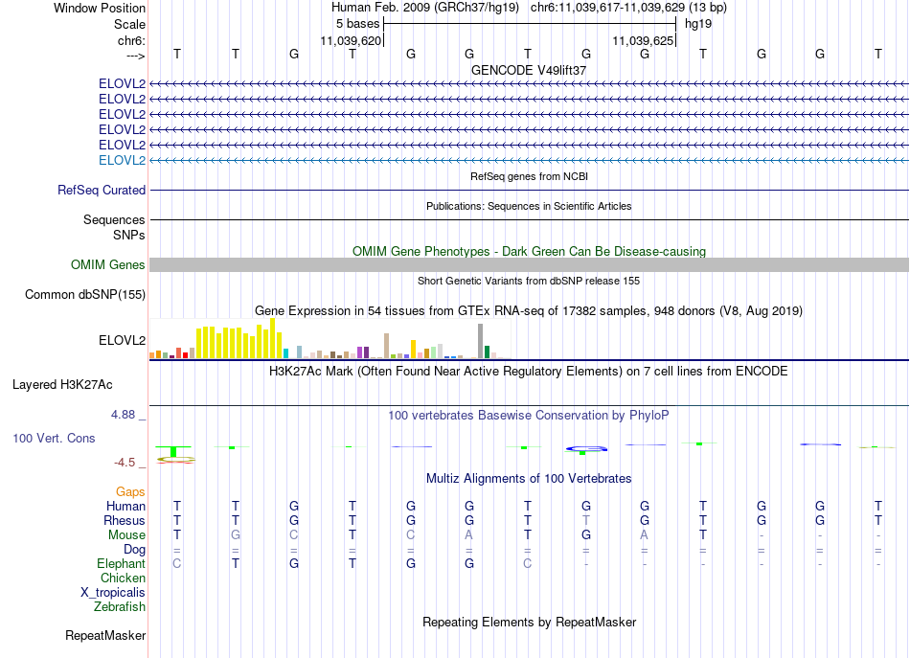Click the blue conservation loop under base G
The width and height of the screenshot is (910, 658).
[x=586, y=448]
